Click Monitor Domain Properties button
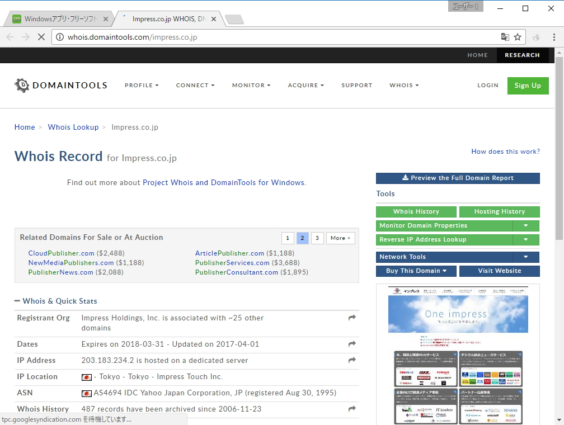 [x=445, y=225]
